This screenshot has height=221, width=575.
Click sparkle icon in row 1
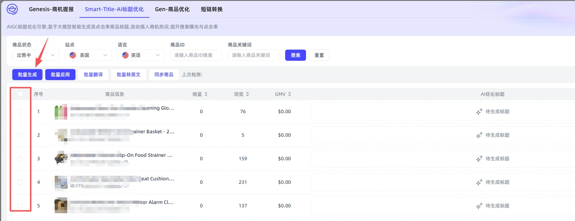pyautogui.click(x=479, y=112)
